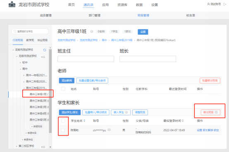This screenshot has width=229, height=152.
Task: Collapse the 高中三年级2019 tree node
Action: pos(24,88)
